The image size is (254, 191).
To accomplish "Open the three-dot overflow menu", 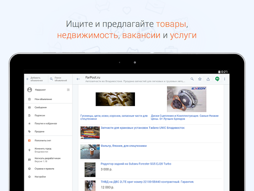I will 225,79.
